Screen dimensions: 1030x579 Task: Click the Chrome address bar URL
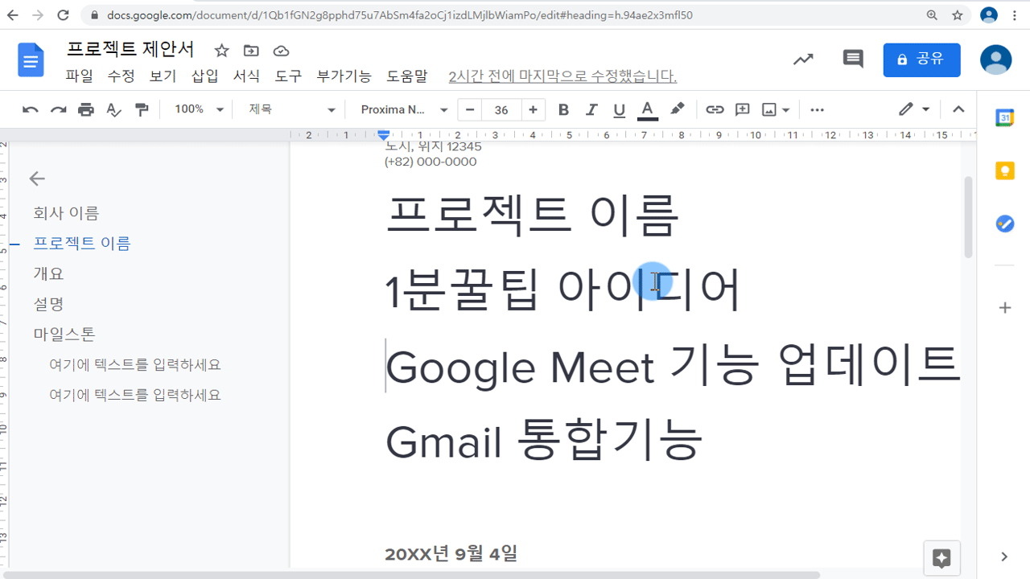pyautogui.click(x=399, y=15)
